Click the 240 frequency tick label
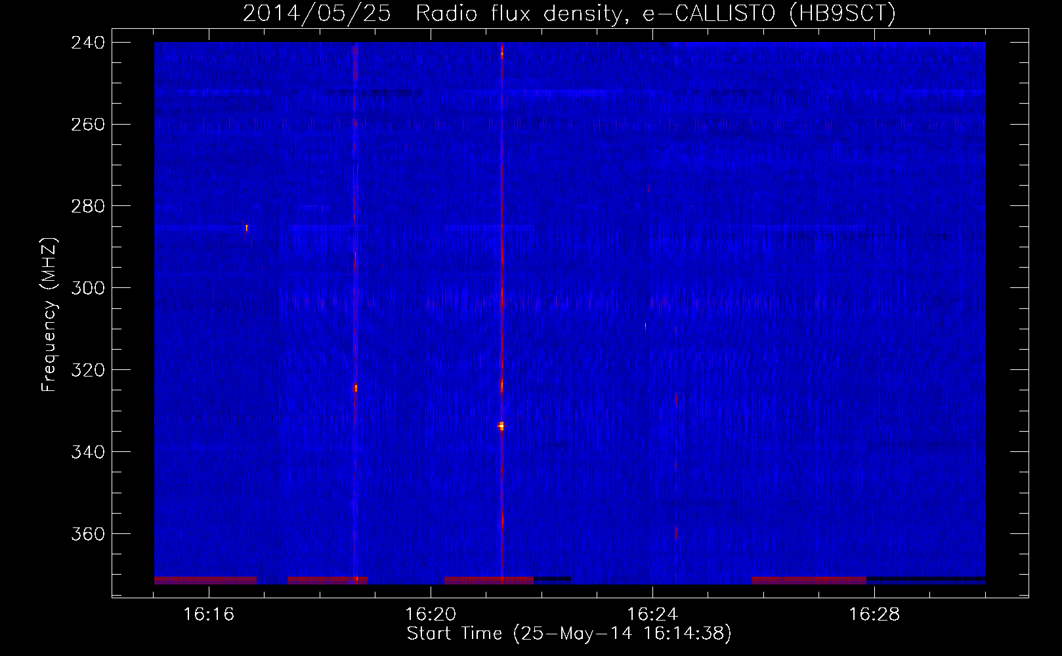The width and height of the screenshot is (1062, 656). click(88, 42)
